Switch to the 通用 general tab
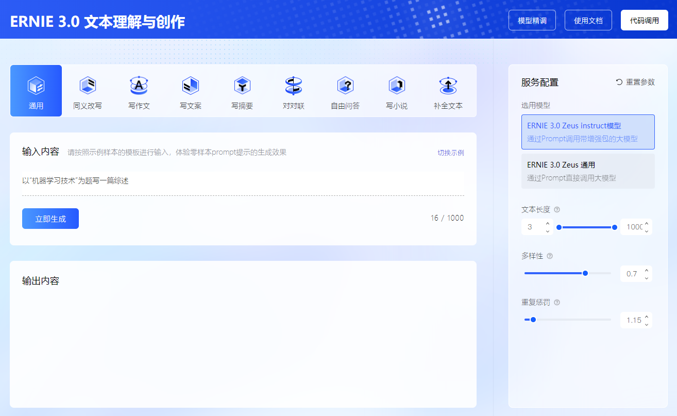This screenshot has height=416, width=677. point(36,91)
